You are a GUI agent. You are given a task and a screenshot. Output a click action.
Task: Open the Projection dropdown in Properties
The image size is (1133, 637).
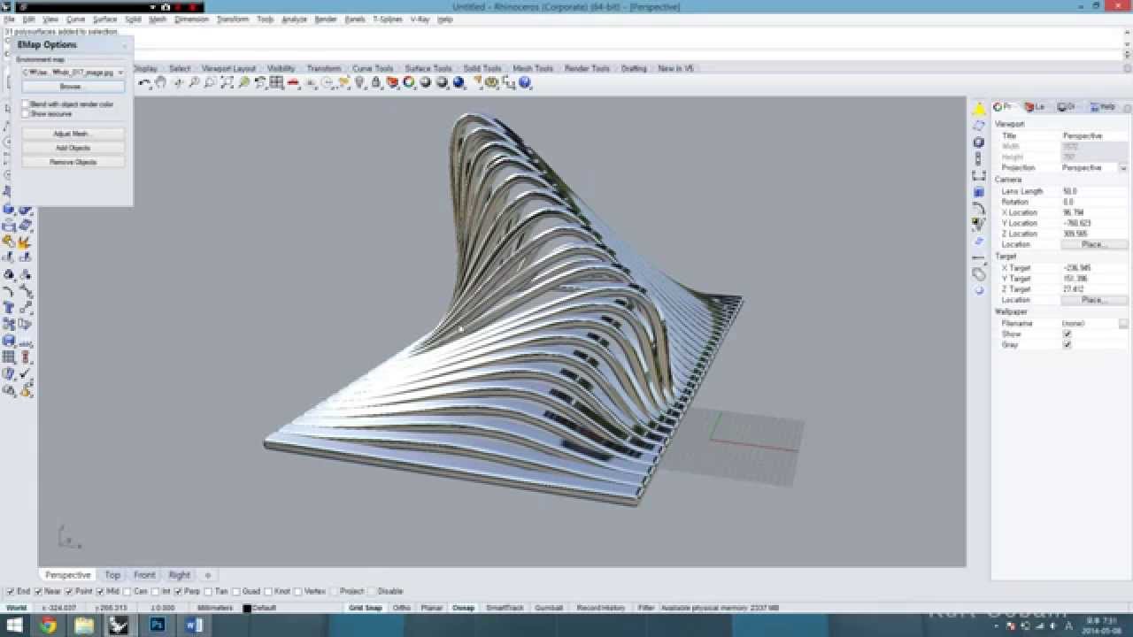[x=1123, y=167]
